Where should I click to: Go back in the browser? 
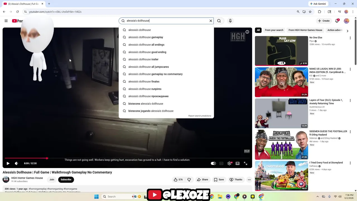(x=4, y=12)
